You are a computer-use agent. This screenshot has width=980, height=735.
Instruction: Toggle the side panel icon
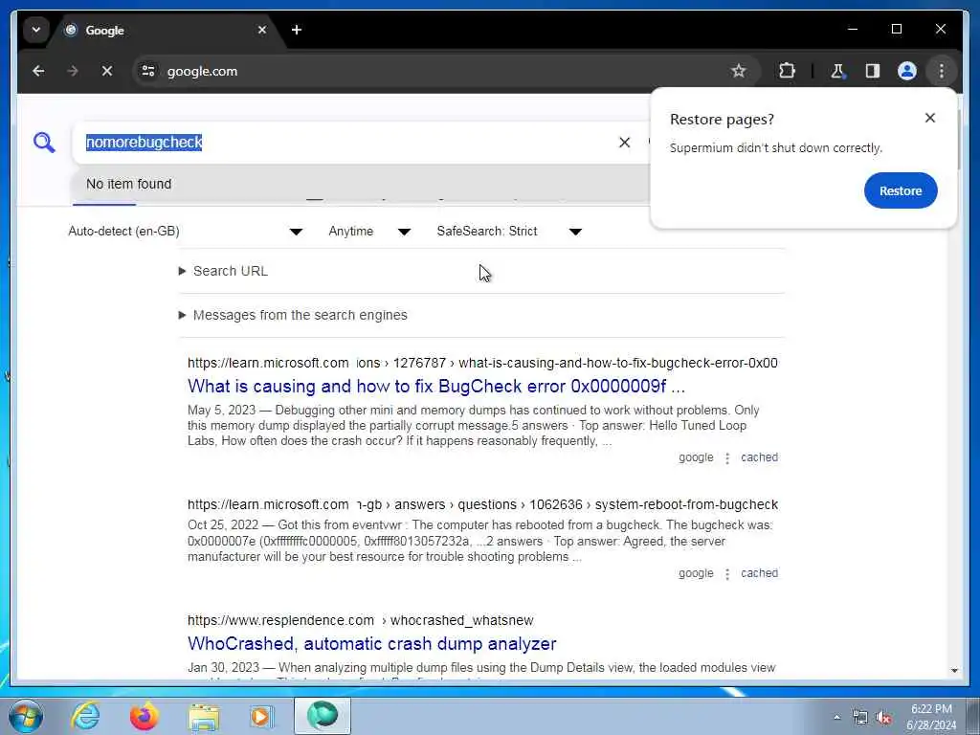pos(873,71)
